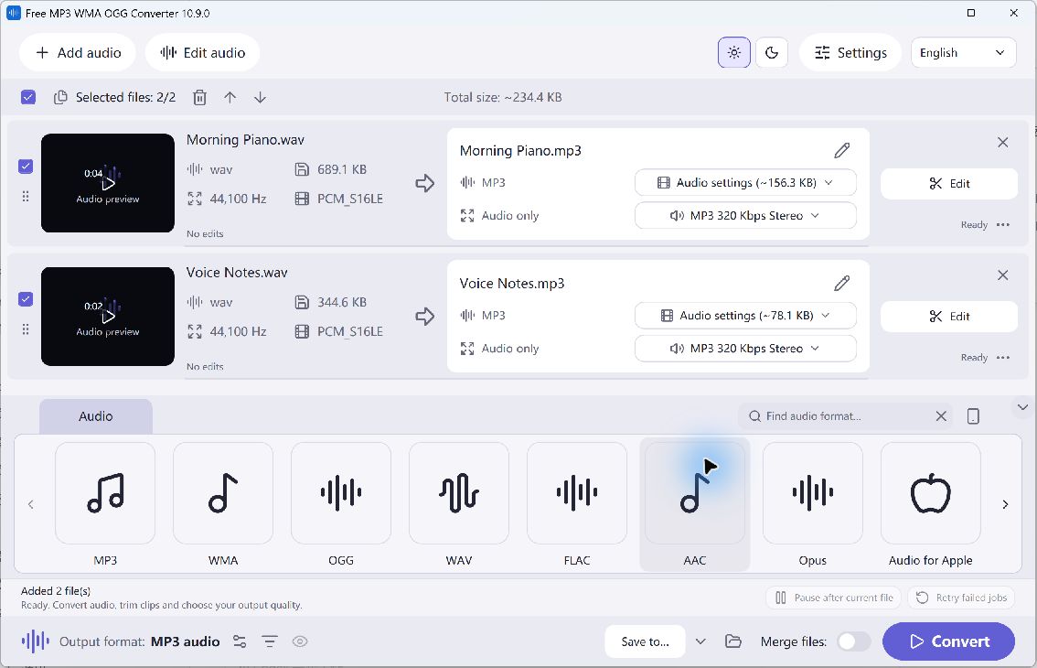Delete selected files with trash icon

click(199, 98)
